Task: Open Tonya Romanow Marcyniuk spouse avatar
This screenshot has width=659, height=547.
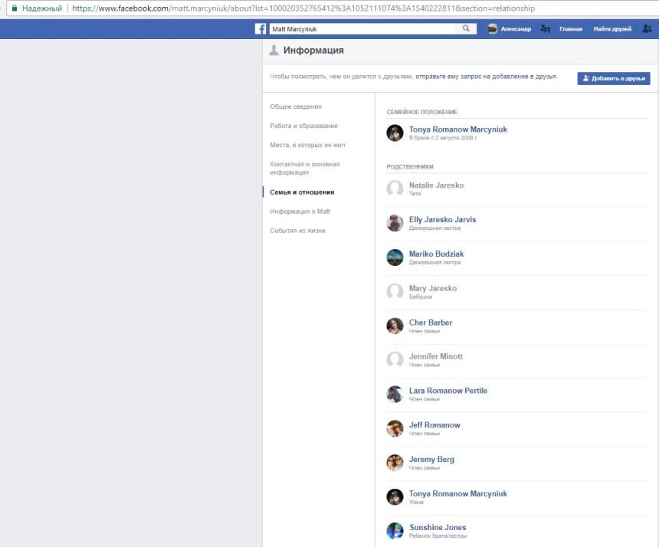Action: pyautogui.click(x=395, y=133)
